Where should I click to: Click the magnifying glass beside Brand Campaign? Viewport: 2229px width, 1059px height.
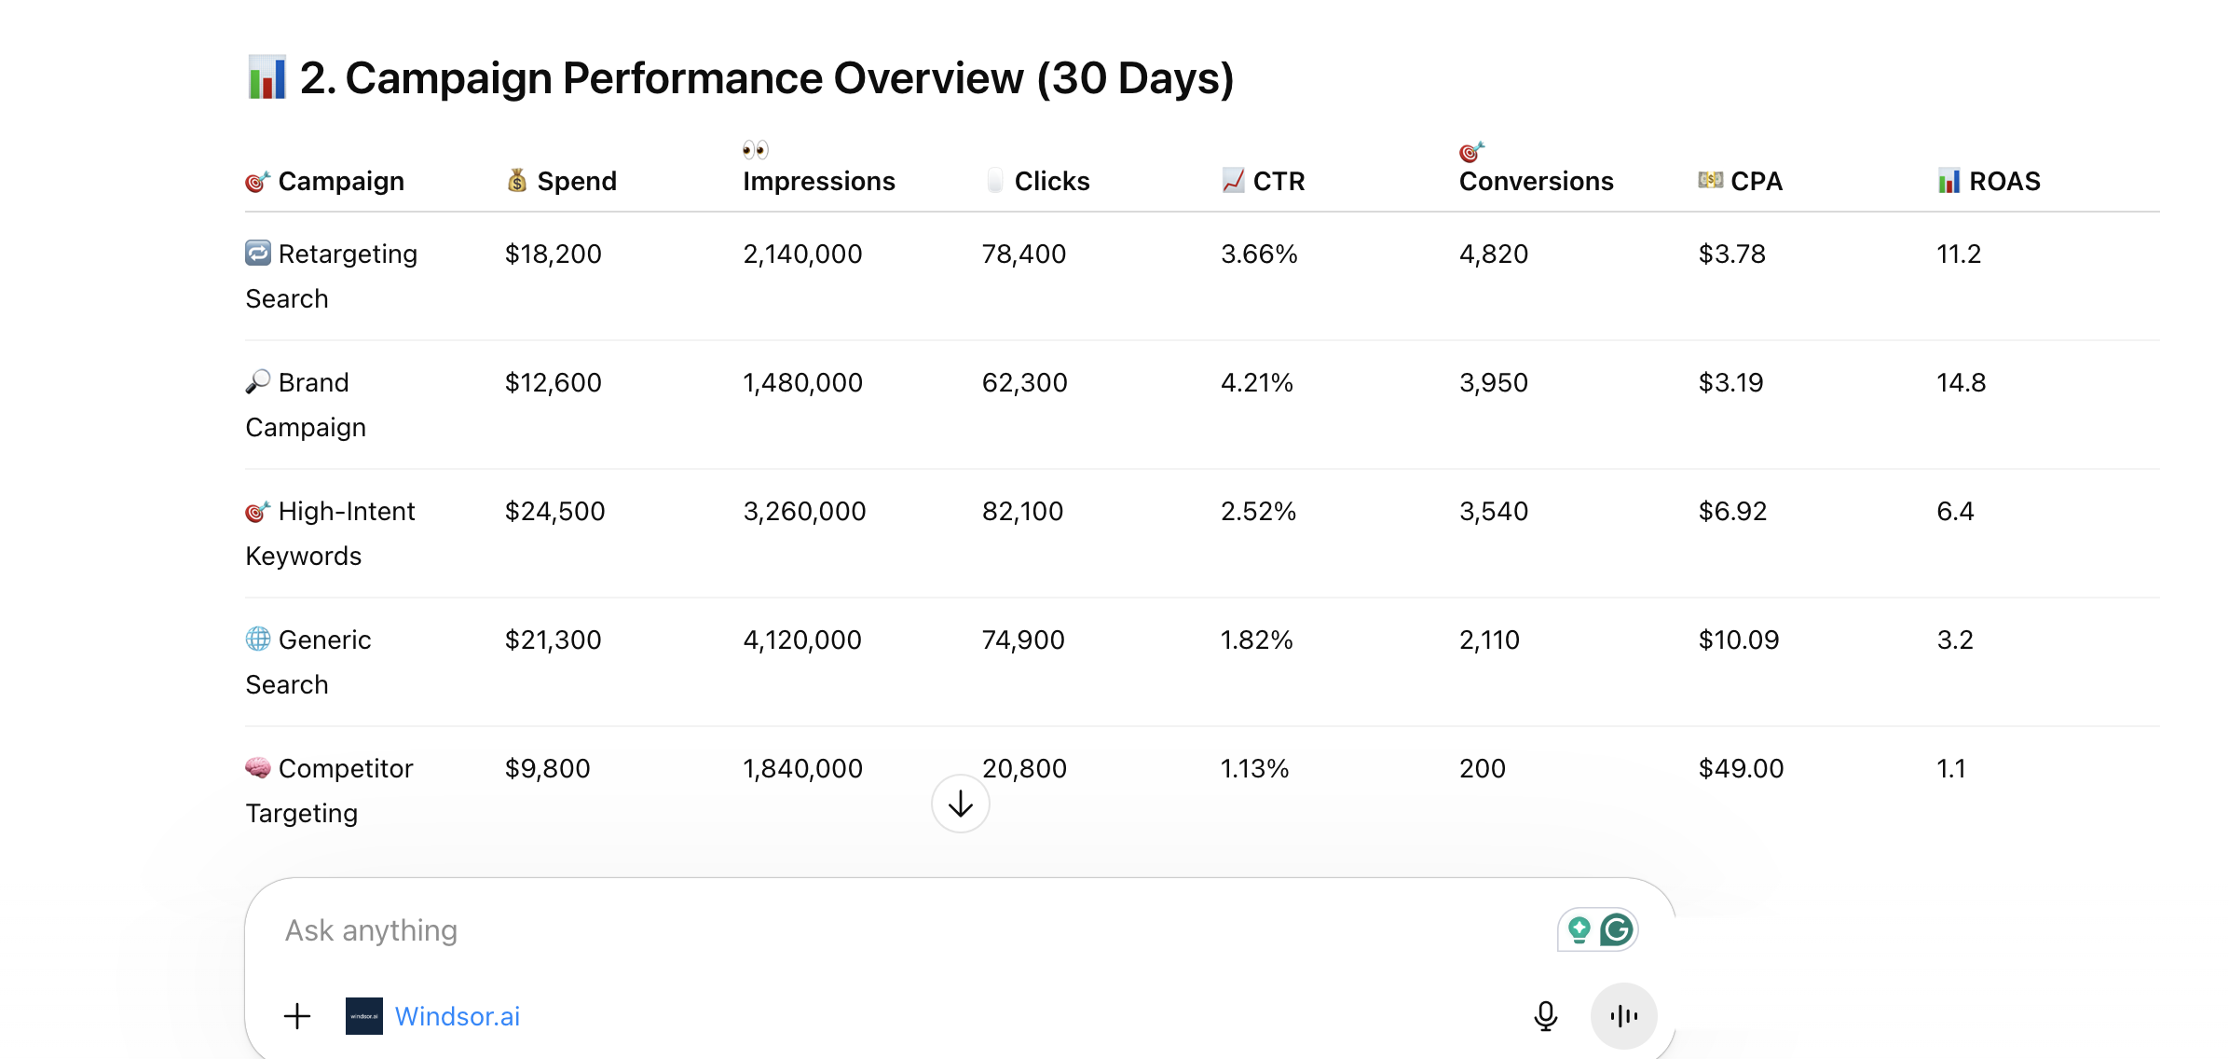click(257, 381)
